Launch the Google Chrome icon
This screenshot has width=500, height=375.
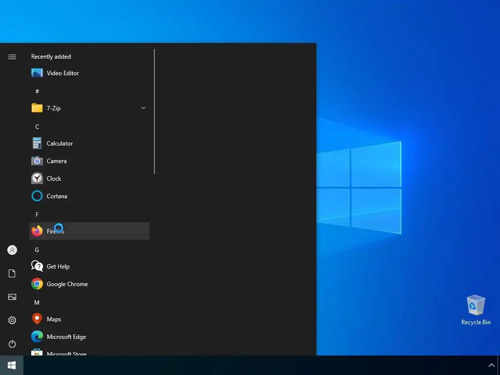pos(37,284)
